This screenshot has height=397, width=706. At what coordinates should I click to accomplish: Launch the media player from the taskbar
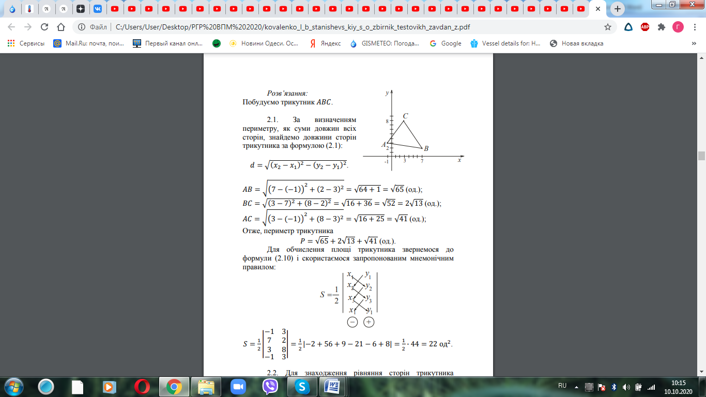tap(109, 386)
